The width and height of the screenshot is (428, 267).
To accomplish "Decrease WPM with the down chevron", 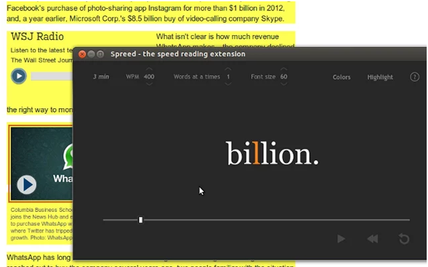I will point(149,84).
